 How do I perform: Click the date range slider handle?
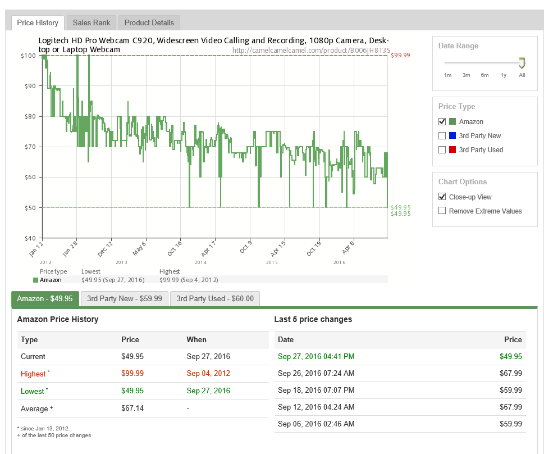coord(522,62)
